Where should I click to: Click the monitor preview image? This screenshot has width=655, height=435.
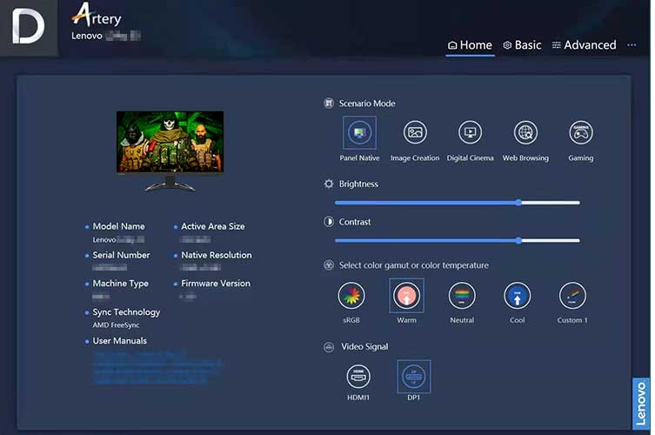(170, 151)
